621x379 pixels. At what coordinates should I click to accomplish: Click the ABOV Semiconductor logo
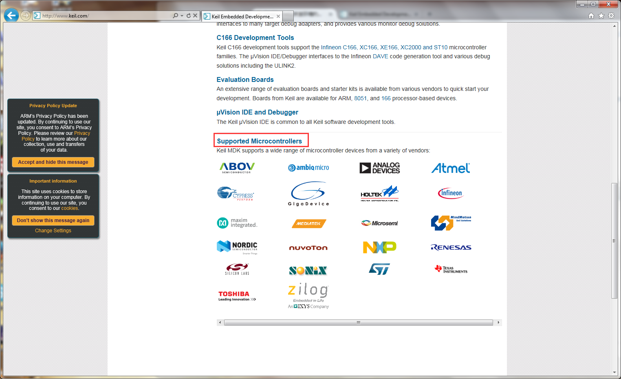(237, 167)
